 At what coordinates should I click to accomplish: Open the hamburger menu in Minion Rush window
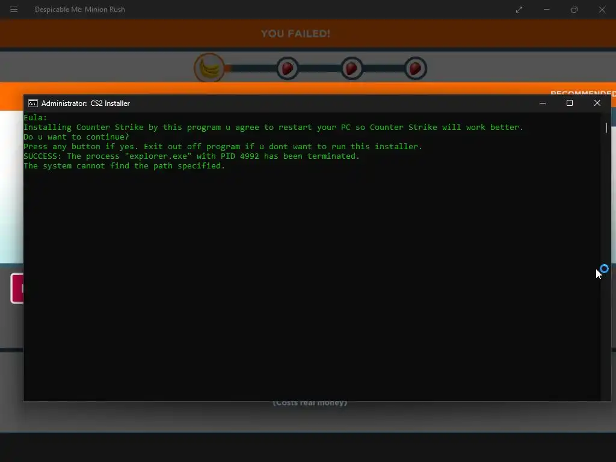(14, 10)
